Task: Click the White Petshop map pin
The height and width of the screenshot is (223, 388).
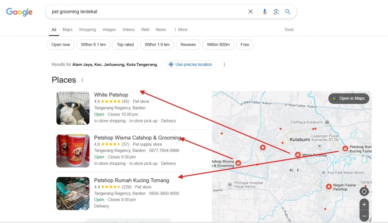Action: [298, 155]
